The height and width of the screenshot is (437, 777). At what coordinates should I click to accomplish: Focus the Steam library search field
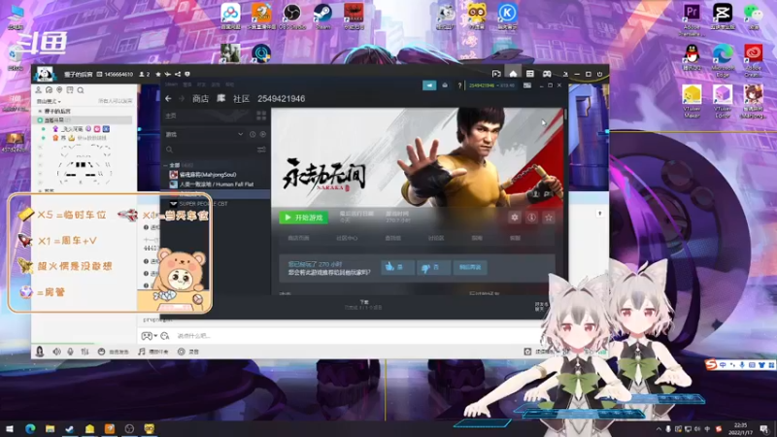pyautogui.click(x=211, y=150)
